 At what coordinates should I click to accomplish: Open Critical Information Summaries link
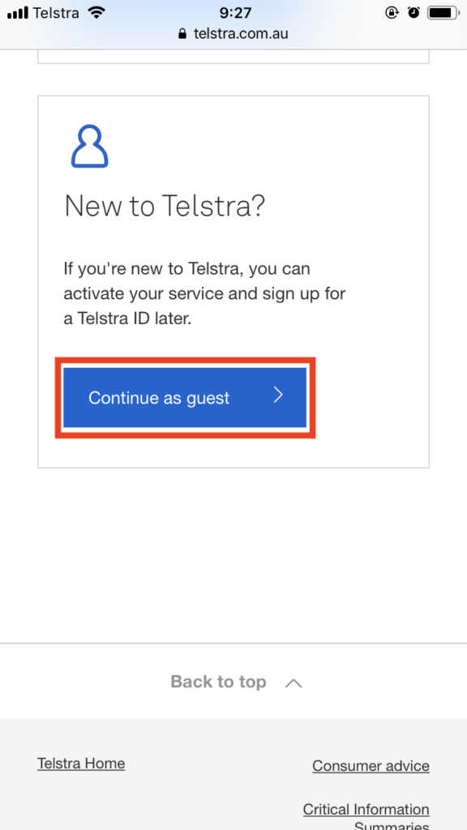[x=366, y=818]
